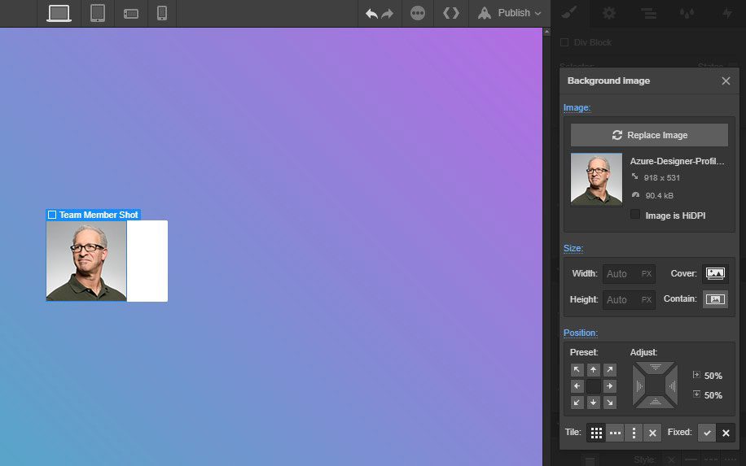Screen dimensions: 746x466
Task: Set background size to Contain
Action: tap(715, 299)
